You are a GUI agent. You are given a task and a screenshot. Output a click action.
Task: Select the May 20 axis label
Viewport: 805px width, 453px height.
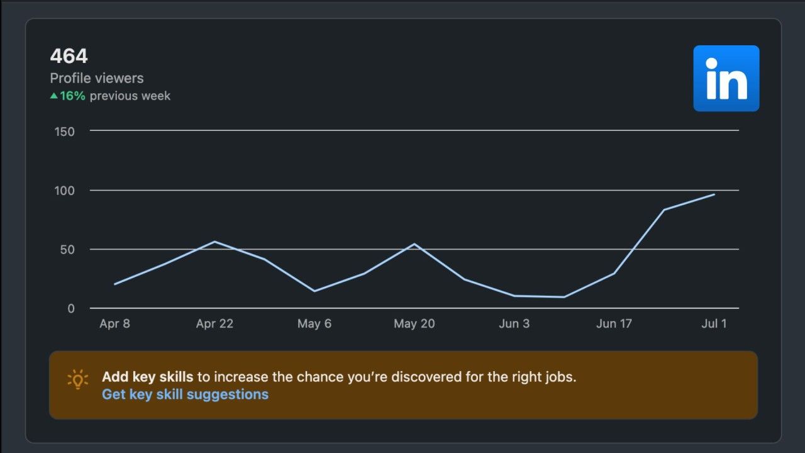(414, 324)
